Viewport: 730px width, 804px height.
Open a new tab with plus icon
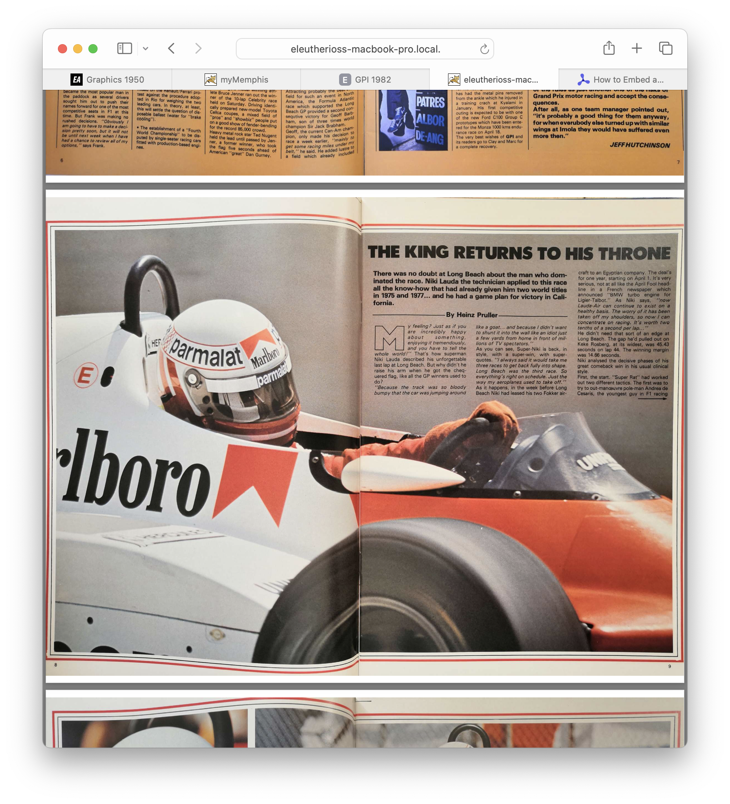637,48
